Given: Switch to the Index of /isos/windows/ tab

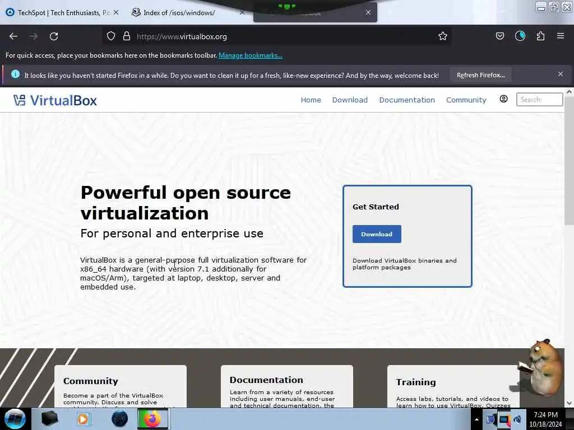Looking at the screenshot, I should tap(179, 12).
